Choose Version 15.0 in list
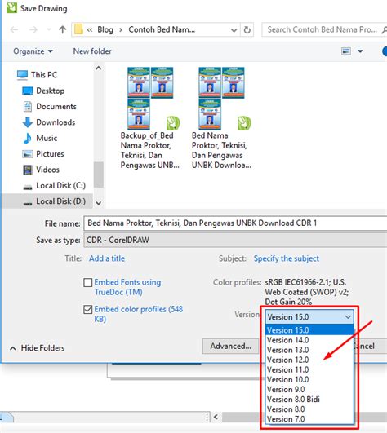The image size is (387, 433). pos(309,330)
